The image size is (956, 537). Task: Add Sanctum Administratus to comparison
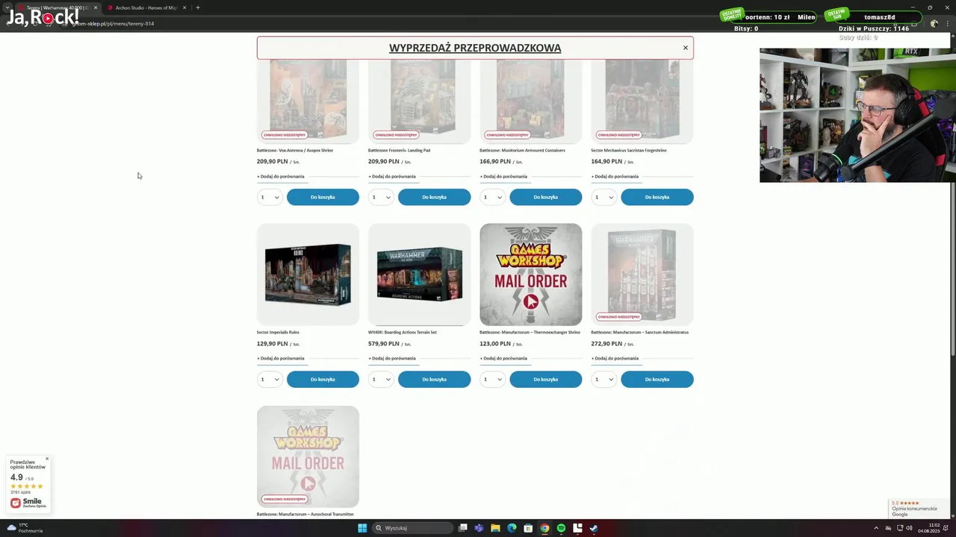tap(615, 359)
